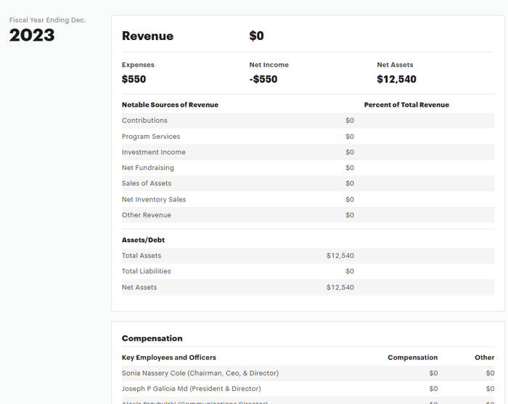
Task: Select the Net Income -$550 figure
Action: tap(263, 79)
